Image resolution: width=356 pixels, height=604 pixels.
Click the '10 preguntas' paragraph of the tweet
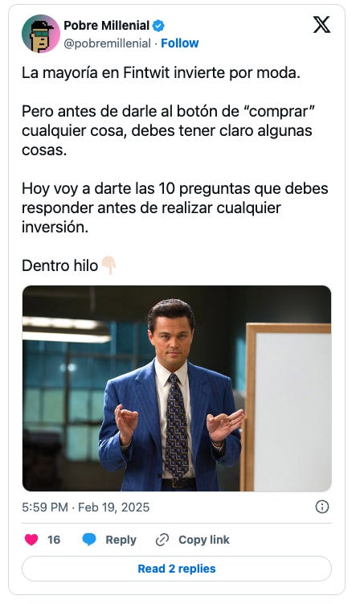(x=175, y=207)
